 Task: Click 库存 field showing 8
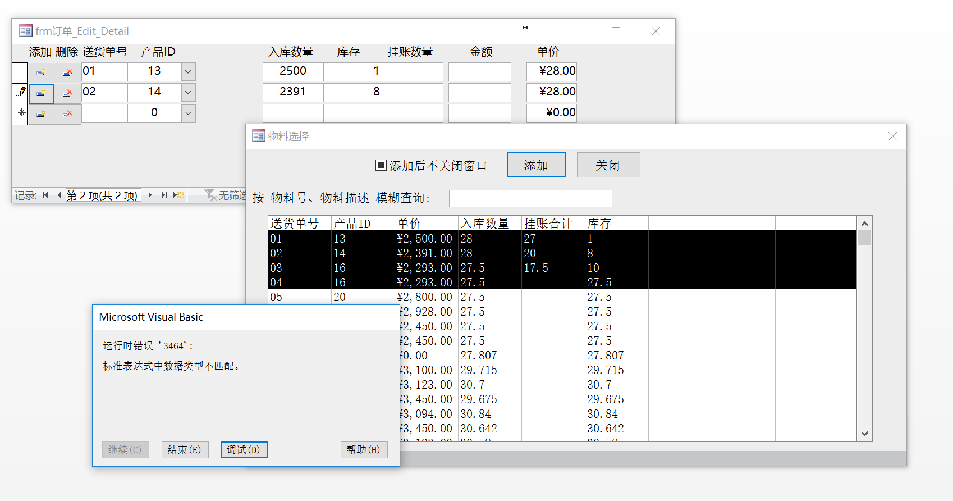(x=352, y=93)
